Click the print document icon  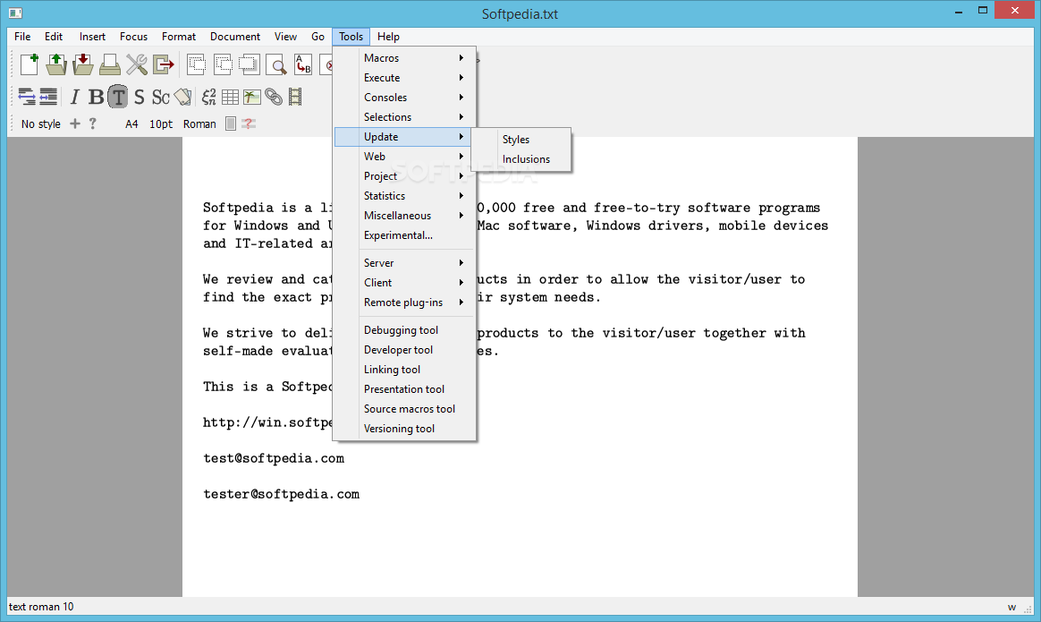click(109, 64)
